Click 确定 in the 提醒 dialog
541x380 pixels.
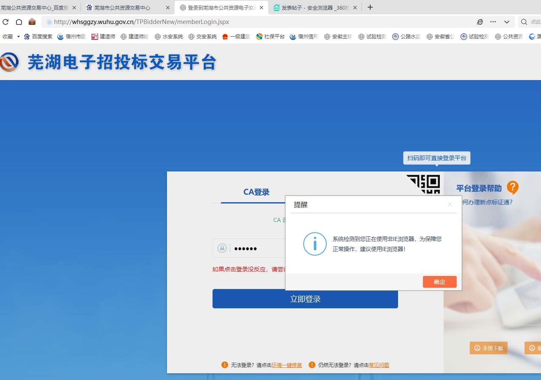point(440,282)
